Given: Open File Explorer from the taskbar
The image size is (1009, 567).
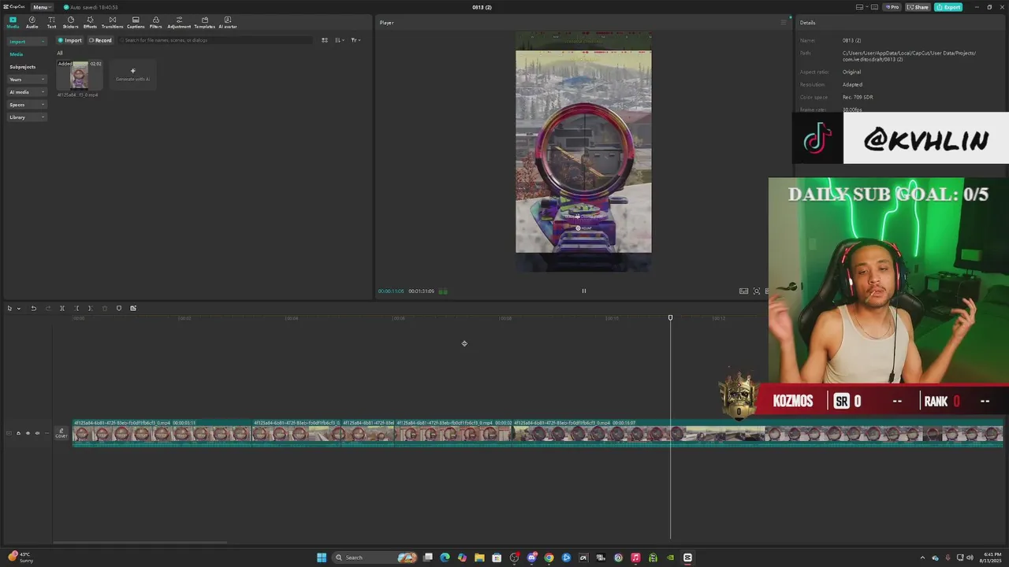Looking at the screenshot, I should [x=479, y=558].
